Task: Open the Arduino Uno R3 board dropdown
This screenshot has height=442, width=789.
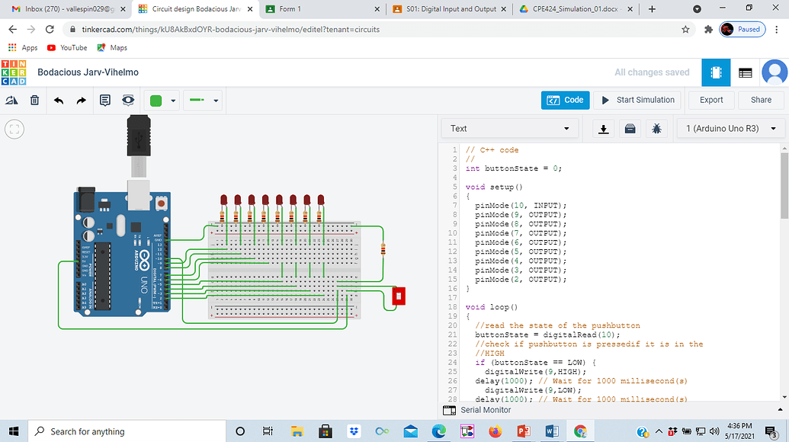Action: [730, 129]
